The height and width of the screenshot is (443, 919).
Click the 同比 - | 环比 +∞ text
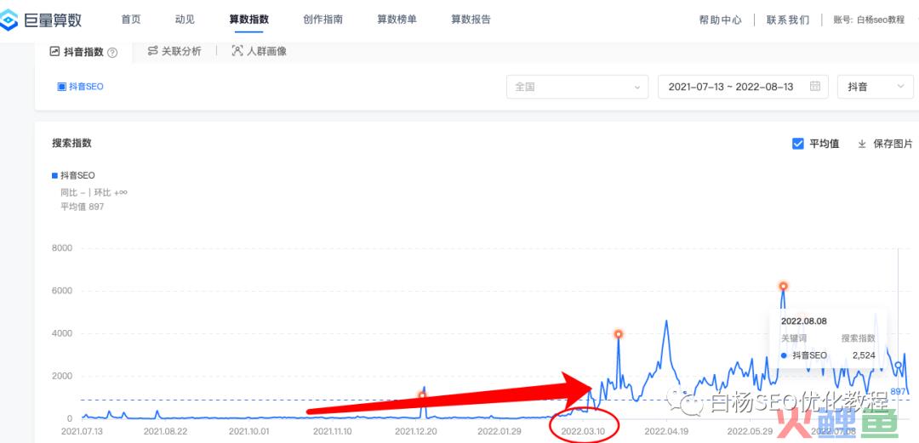[94, 191]
